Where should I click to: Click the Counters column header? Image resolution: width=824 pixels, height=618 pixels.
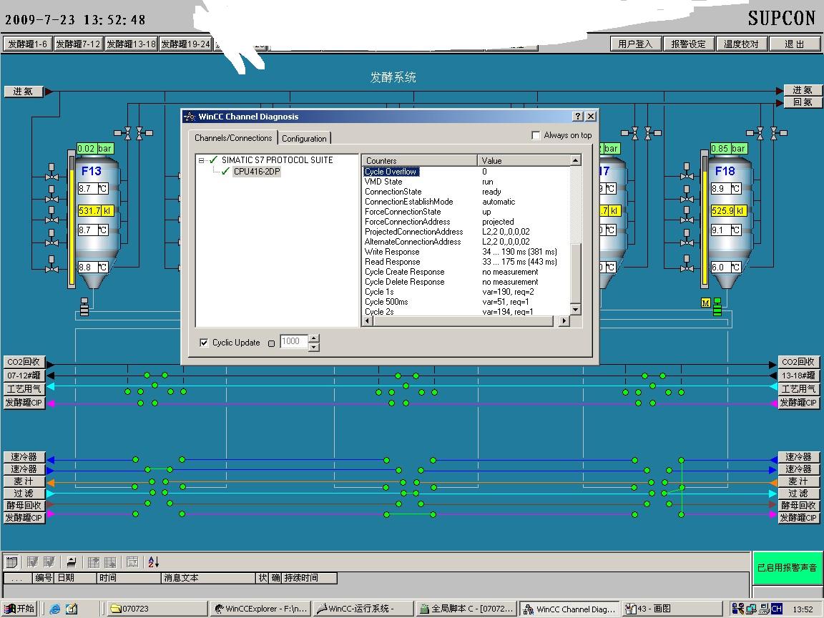[419, 160]
